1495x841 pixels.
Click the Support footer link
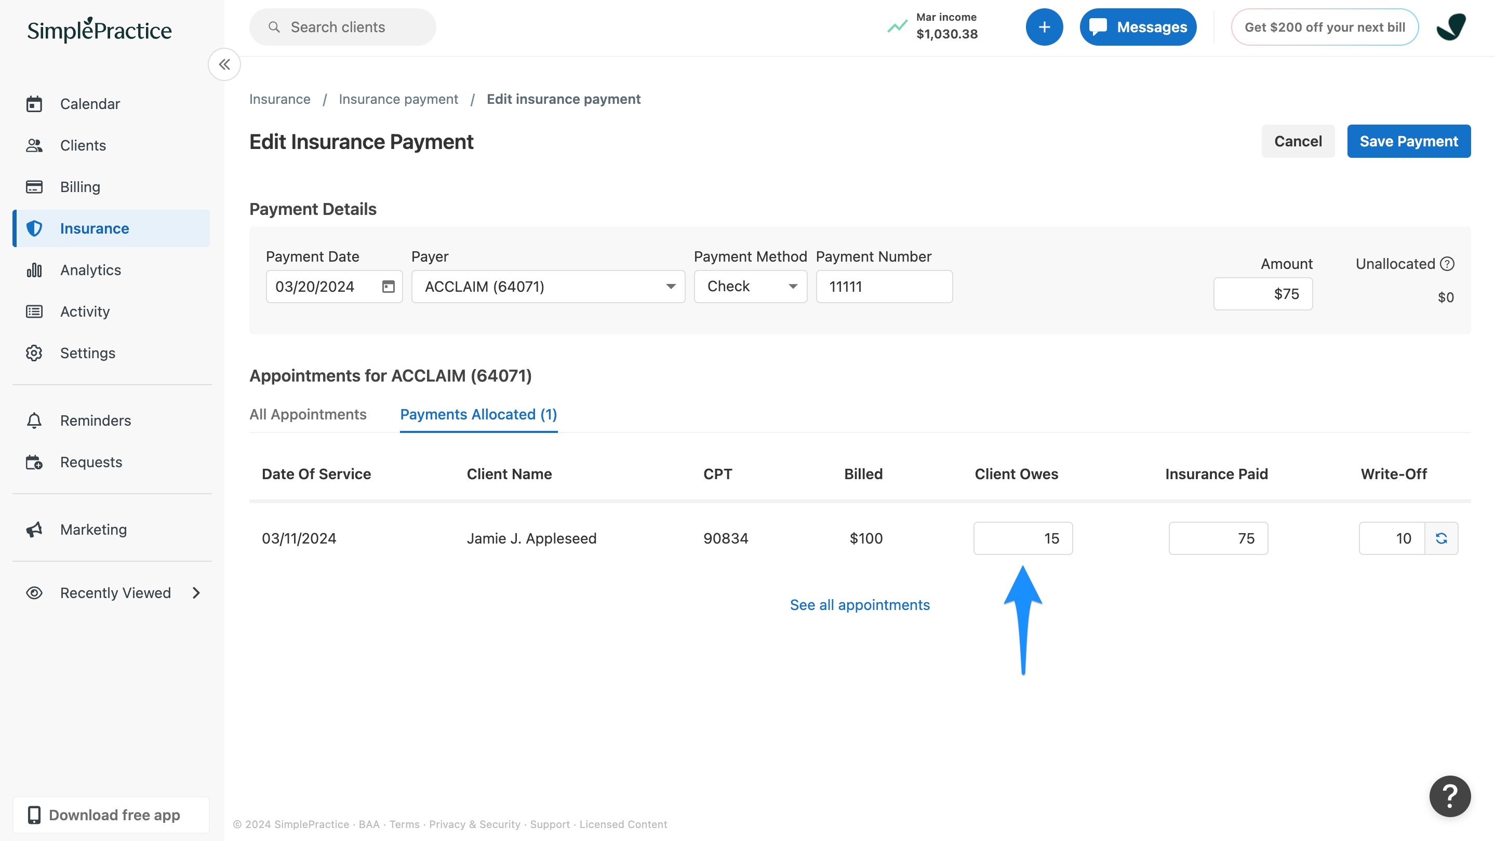point(550,824)
